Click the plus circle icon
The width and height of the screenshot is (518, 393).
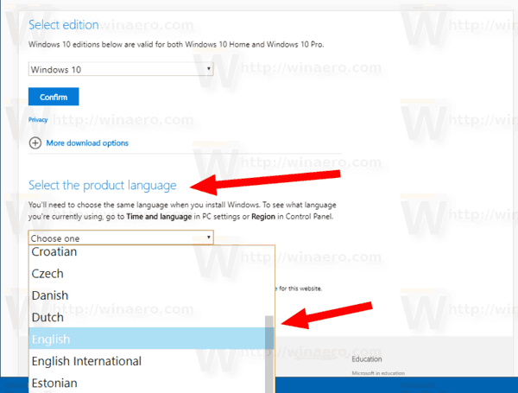click(x=35, y=143)
